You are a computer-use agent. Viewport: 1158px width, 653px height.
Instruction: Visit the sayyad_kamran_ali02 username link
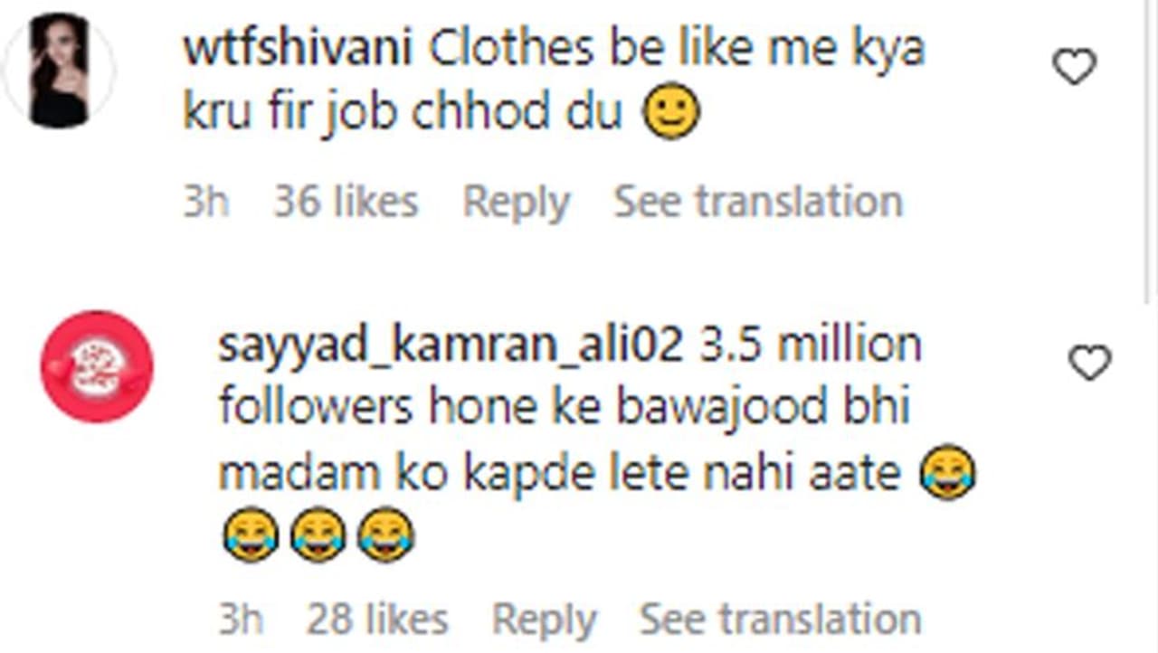(451, 347)
